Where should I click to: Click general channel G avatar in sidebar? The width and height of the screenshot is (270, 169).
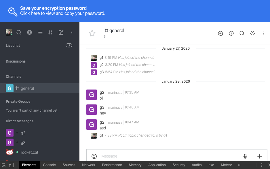[x=10, y=88]
